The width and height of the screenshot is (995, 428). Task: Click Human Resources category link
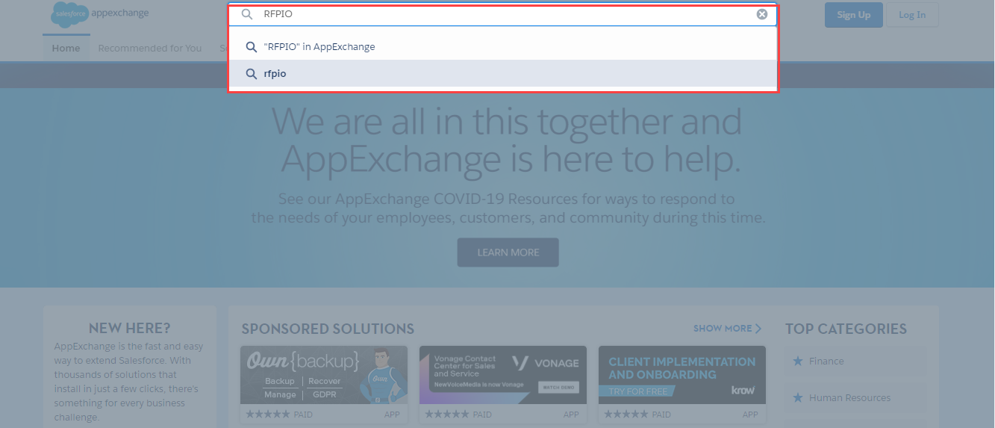point(849,397)
